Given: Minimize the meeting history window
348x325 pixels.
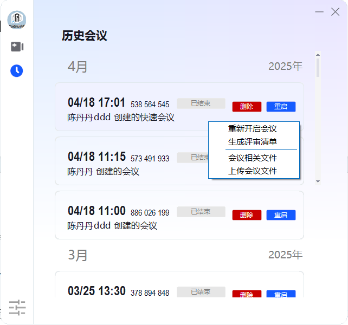Looking at the screenshot, I should tap(319, 11).
